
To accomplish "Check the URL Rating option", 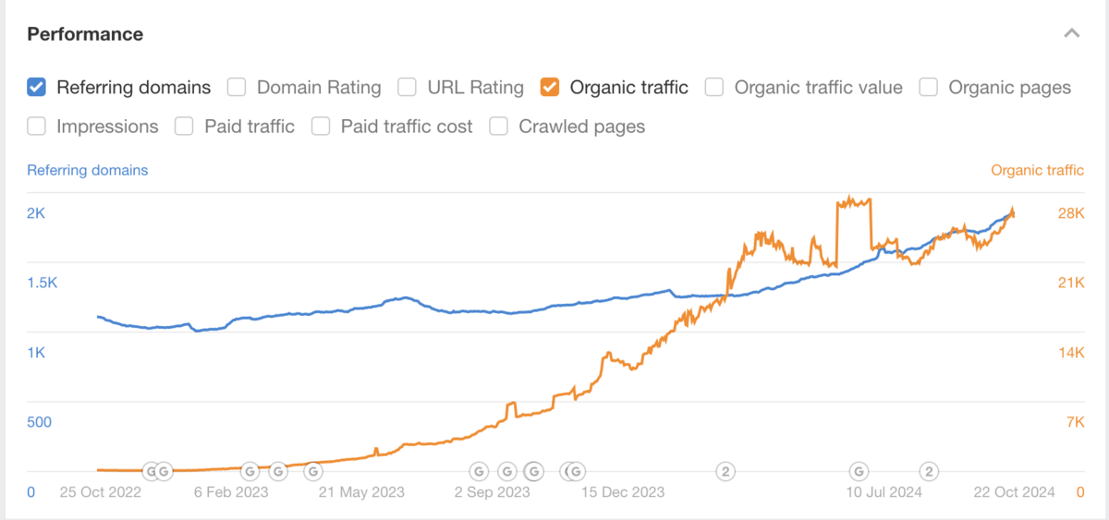I will (408, 88).
